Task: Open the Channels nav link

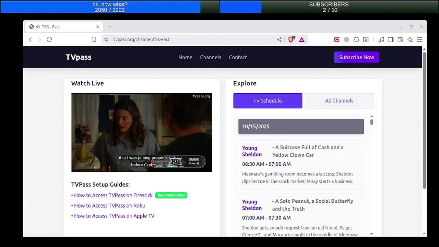Action: click(x=211, y=57)
